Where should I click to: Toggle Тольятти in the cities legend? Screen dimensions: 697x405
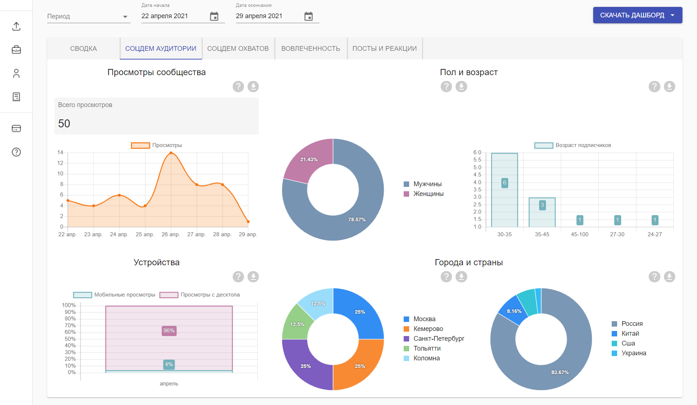(422, 348)
